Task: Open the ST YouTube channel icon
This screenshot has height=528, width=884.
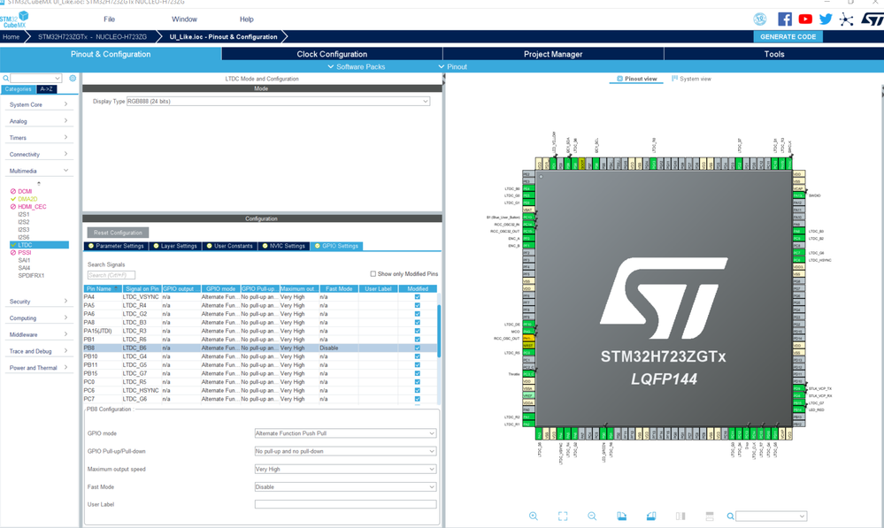Action: [x=805, y=19]
